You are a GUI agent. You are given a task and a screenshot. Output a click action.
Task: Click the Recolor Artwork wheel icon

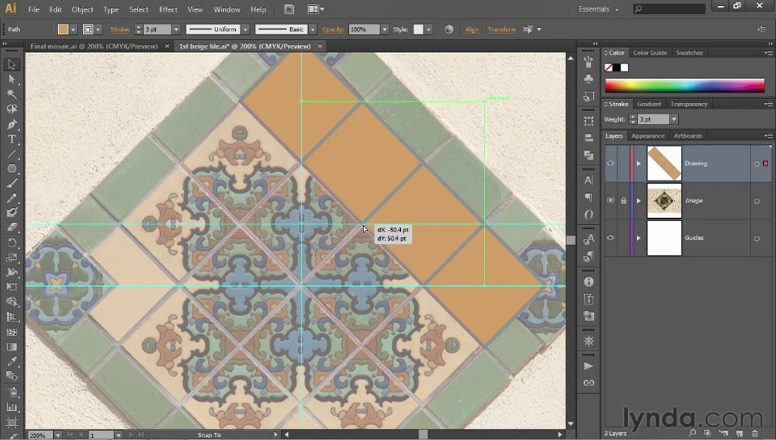[x=449, y=29]
